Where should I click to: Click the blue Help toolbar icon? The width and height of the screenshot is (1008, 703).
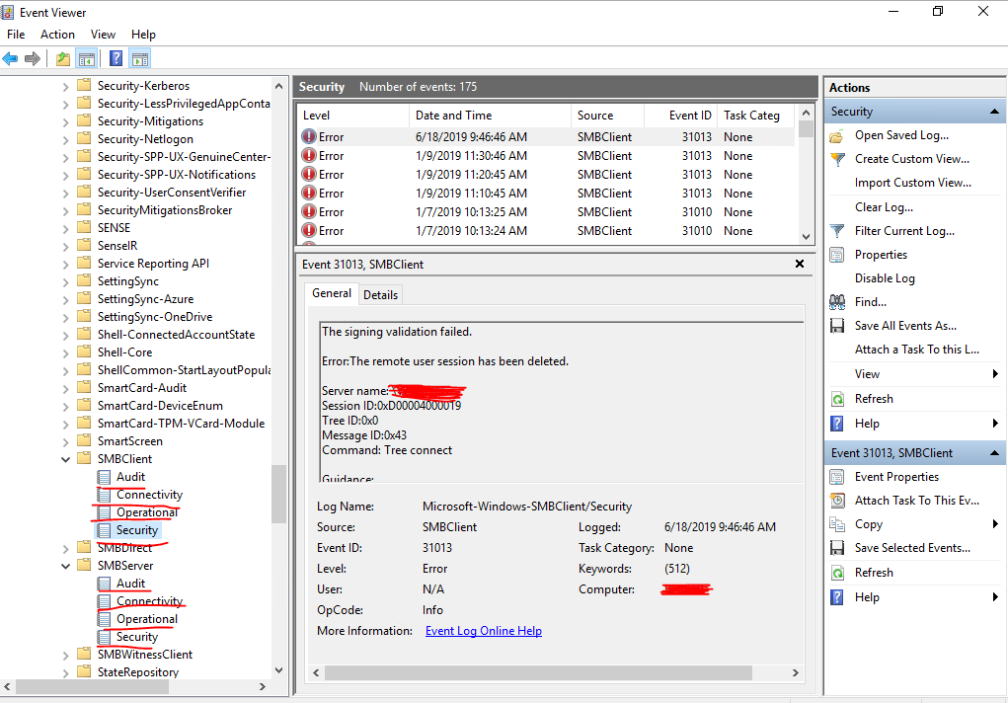click(116, 59)
